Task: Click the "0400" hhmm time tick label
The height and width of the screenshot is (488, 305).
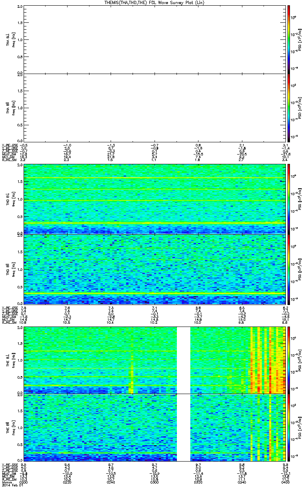Action: point(285,482)
